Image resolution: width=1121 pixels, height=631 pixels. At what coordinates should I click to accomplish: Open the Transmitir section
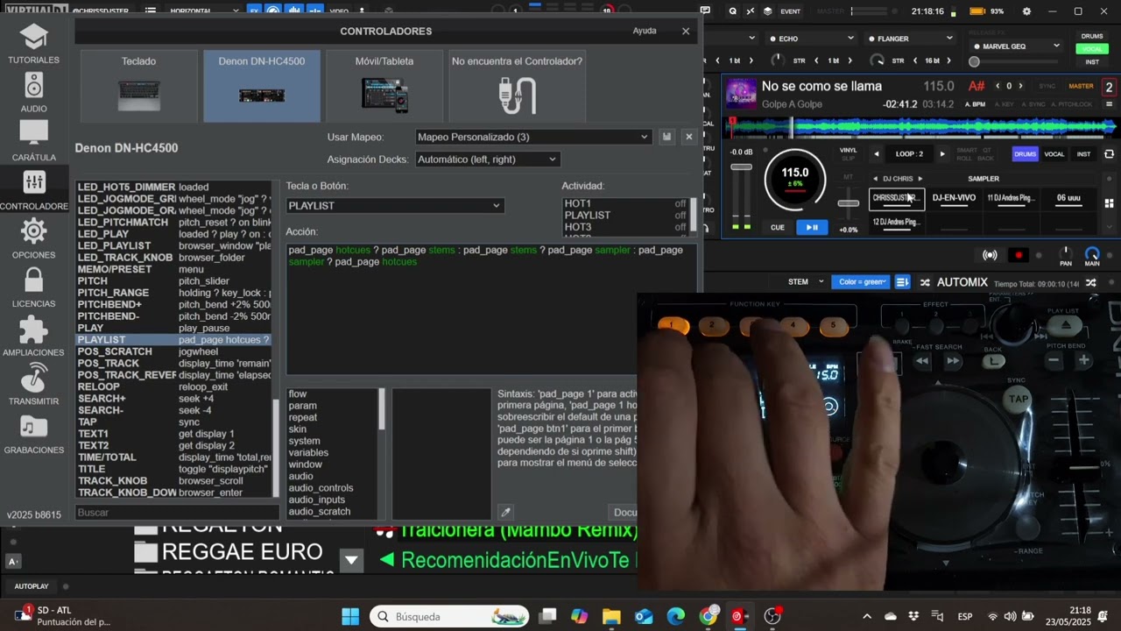pos(33,385)
